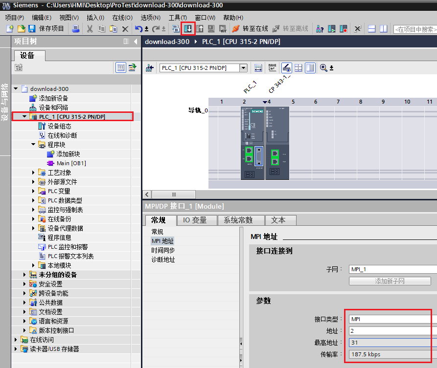Select 时间同步 in properties navigation

coord(163,250)
